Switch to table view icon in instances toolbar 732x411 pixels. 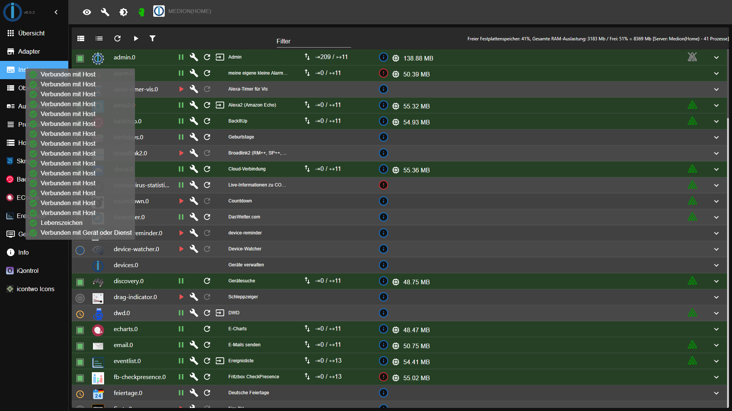pyautogui.click(x=81, y=38)
